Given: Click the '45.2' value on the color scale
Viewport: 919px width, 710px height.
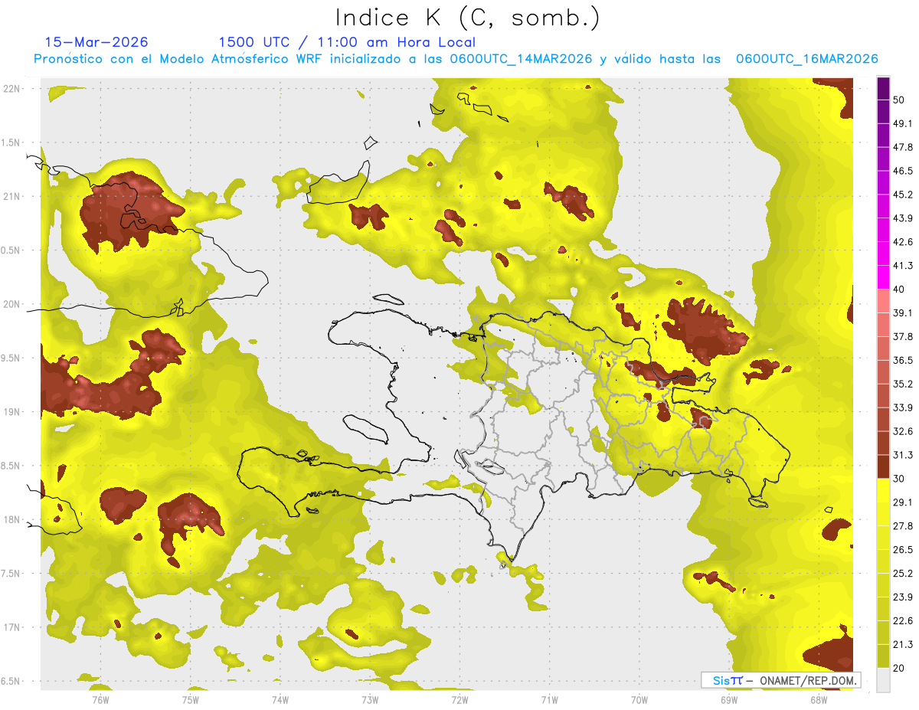Looking at the screenshot, I should pyautogui.click(x=902, y=195).
